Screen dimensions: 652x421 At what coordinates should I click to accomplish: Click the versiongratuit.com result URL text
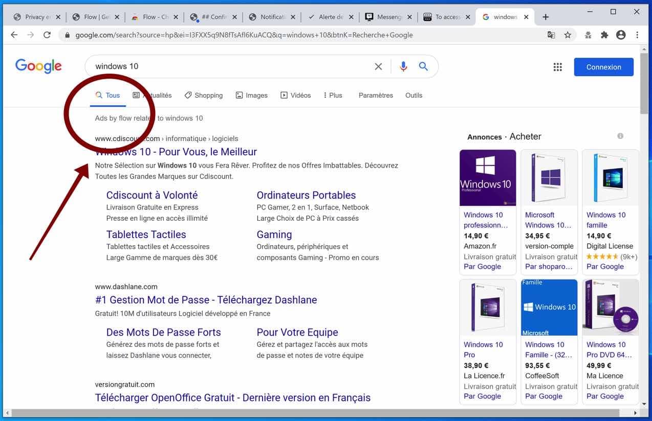pyautogui.click(x=124, y=384)
